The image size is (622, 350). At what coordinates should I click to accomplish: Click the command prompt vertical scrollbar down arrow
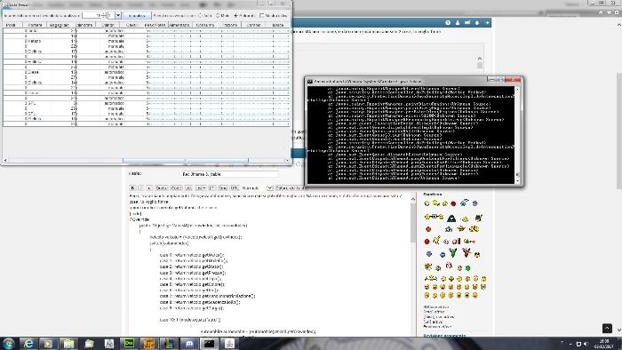517,180
